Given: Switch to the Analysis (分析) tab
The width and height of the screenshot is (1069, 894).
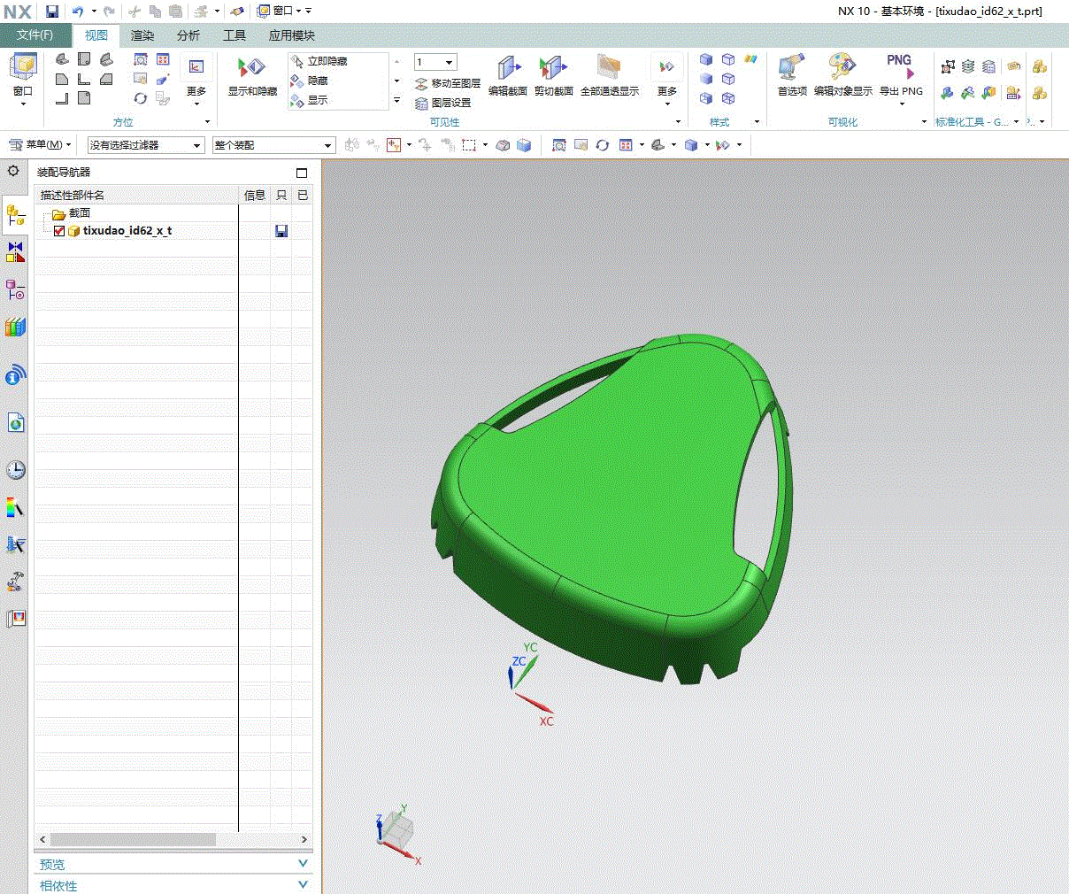Looking at the screenshot, I should point(188,35).
